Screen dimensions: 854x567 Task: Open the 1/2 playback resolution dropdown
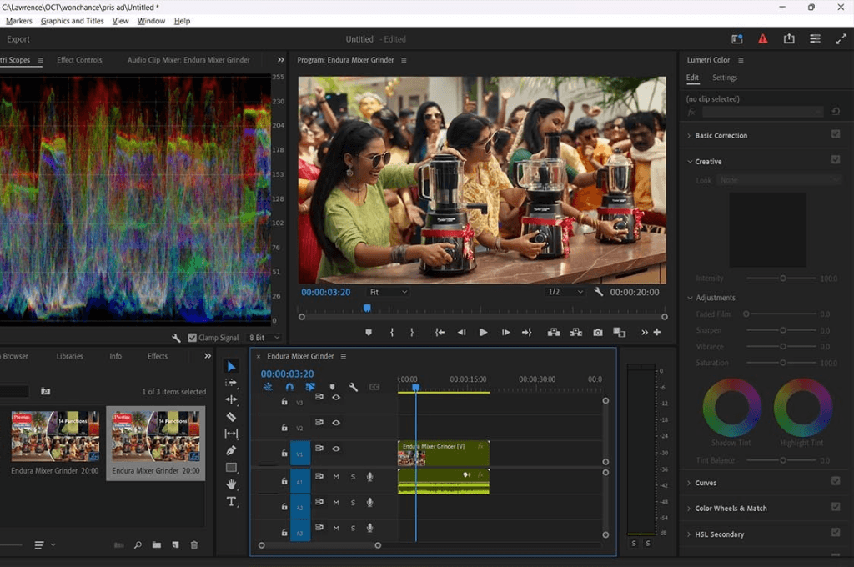tap(565, 292)
